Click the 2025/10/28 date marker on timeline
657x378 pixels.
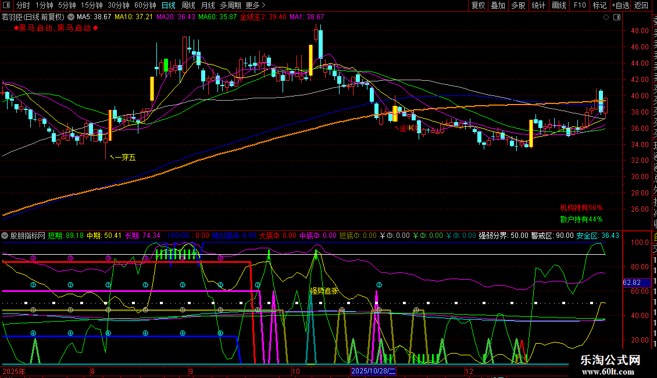[x=374, y=371]
